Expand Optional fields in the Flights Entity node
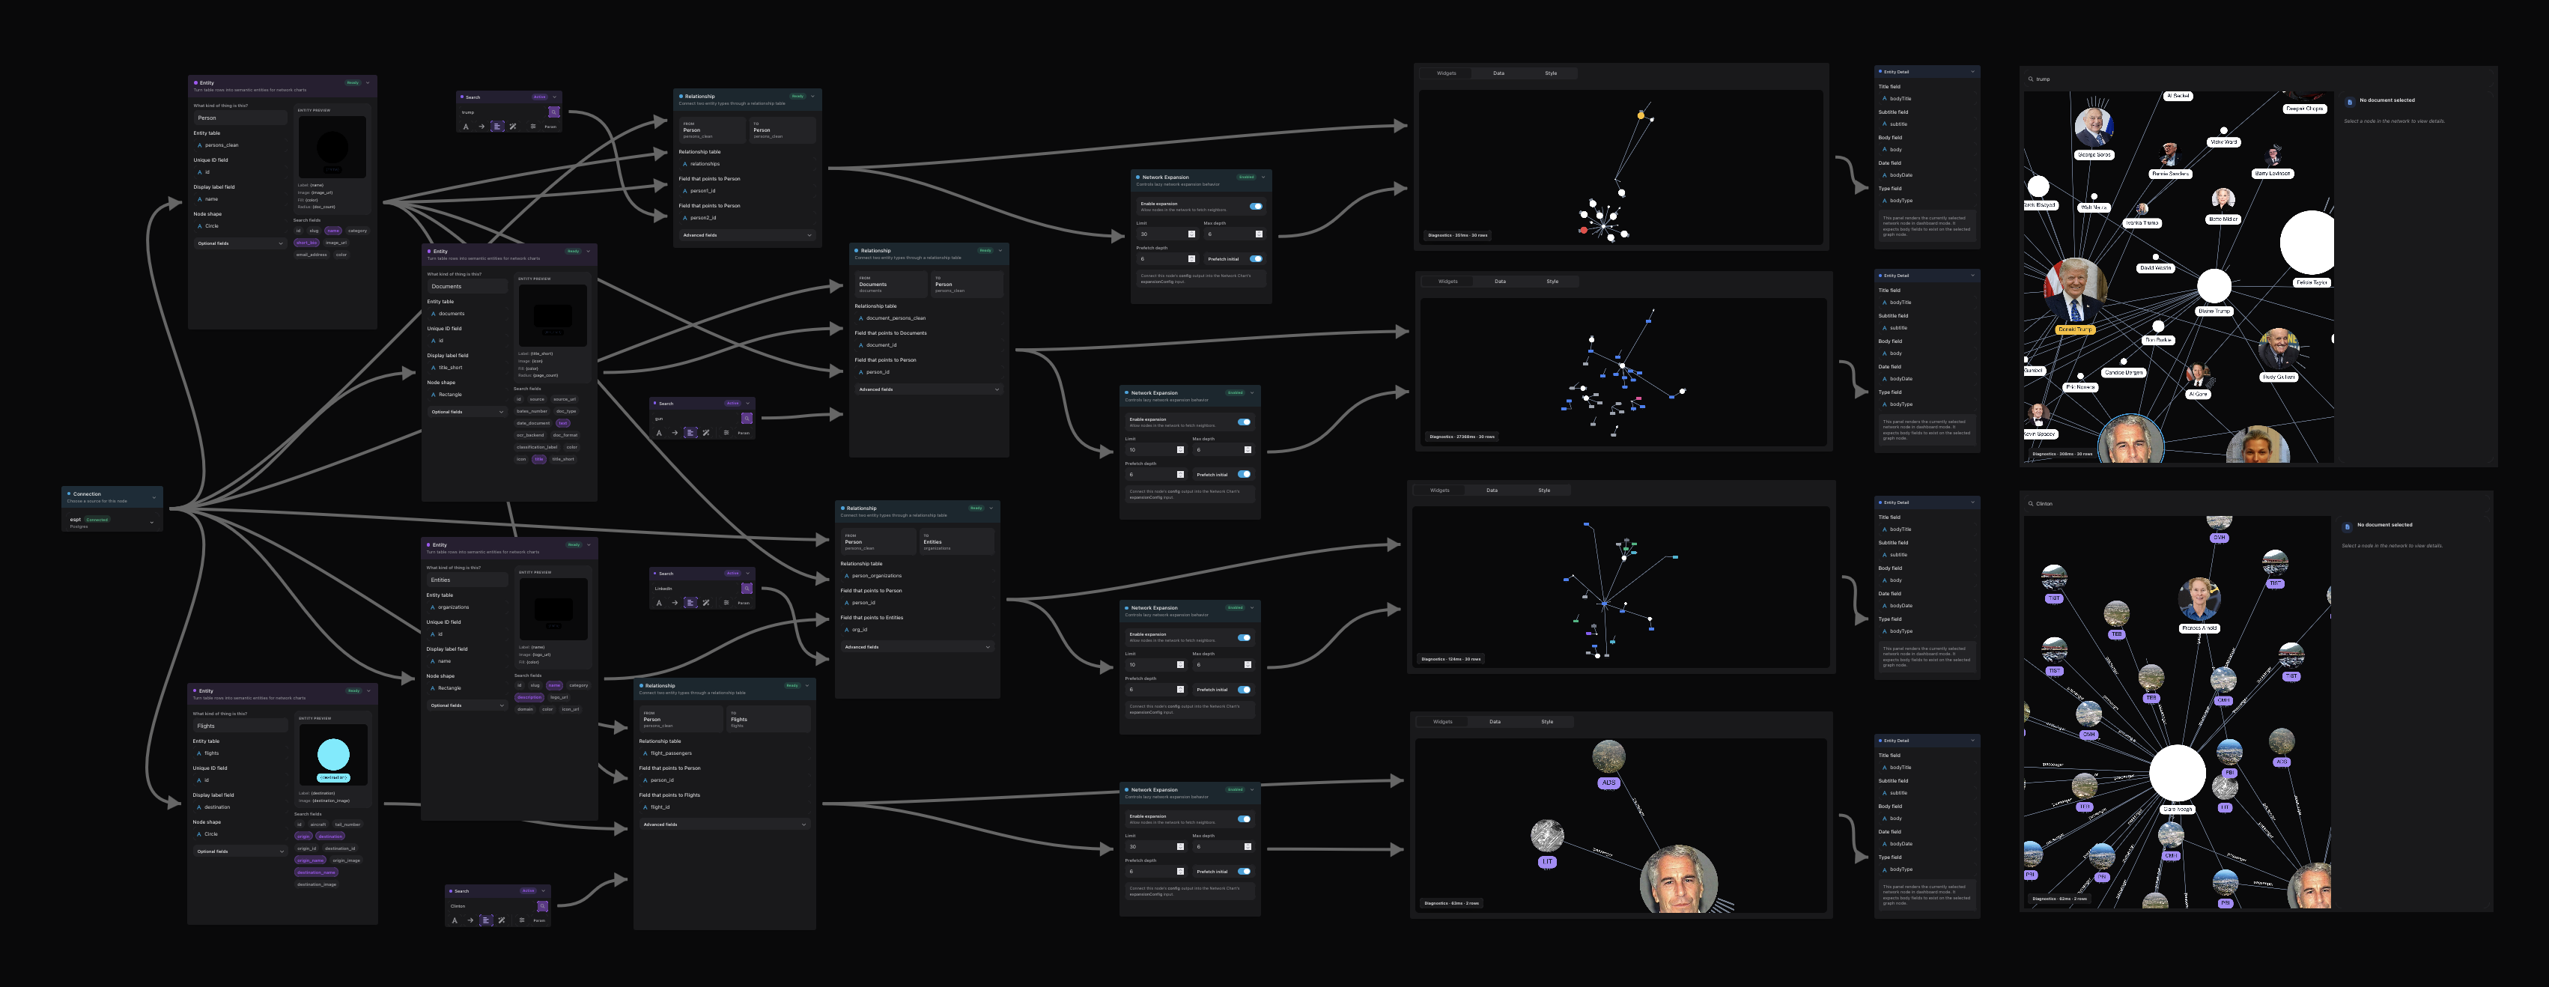Viewport: 2549px width, 987px height. (240, 851)
